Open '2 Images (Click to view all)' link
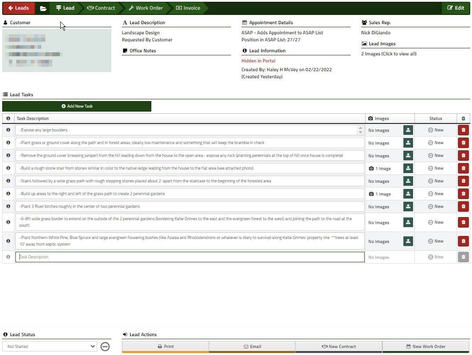 tap(388, 54)
